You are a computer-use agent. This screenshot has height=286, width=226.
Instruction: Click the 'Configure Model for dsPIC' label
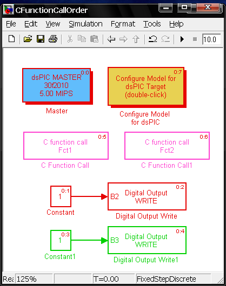[x=145, y=118]
